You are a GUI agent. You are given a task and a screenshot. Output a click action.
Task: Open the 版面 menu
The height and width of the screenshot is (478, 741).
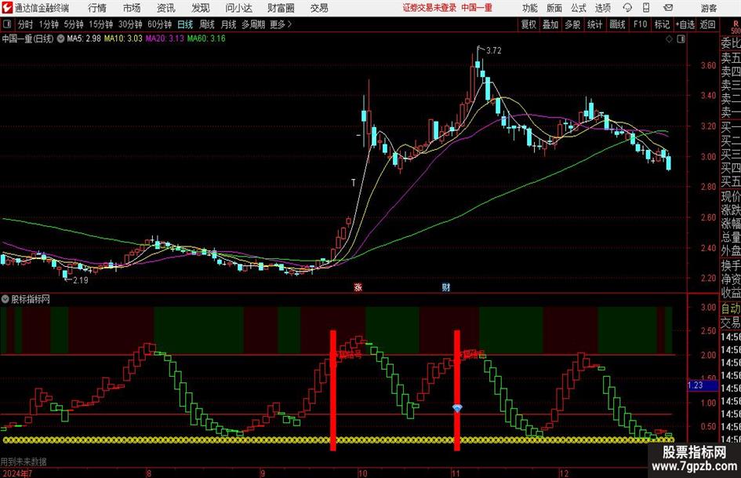(554, 8)
